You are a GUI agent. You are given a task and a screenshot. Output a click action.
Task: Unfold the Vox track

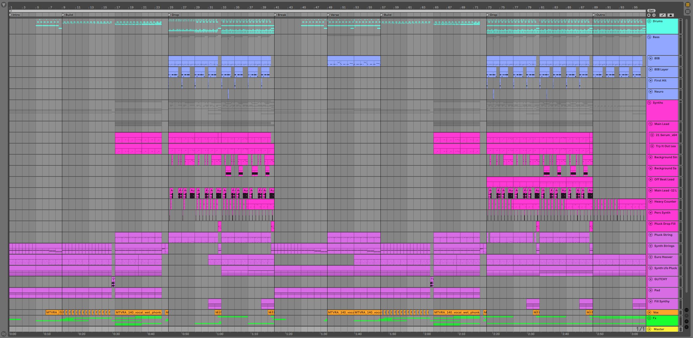click(649, 312)
